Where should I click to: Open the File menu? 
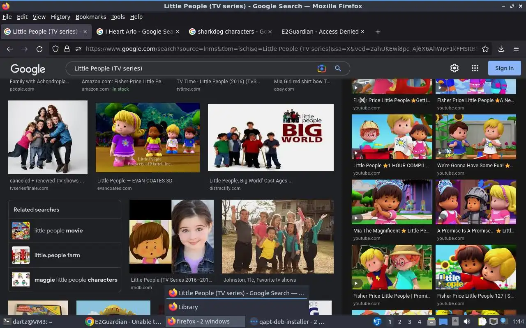coord(7,17)
